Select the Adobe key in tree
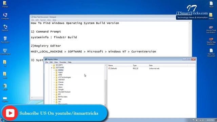 61,70
